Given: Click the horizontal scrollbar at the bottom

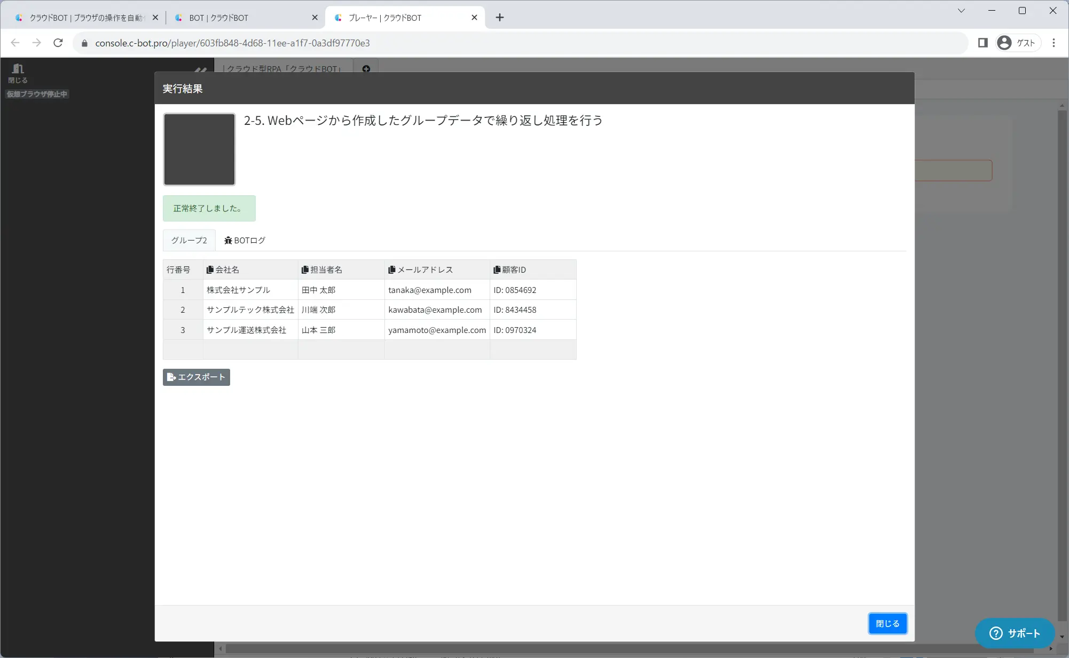Looking at the screenshot, I should (630, 649).
